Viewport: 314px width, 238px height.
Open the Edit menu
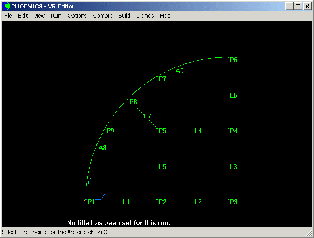(23, 16)
